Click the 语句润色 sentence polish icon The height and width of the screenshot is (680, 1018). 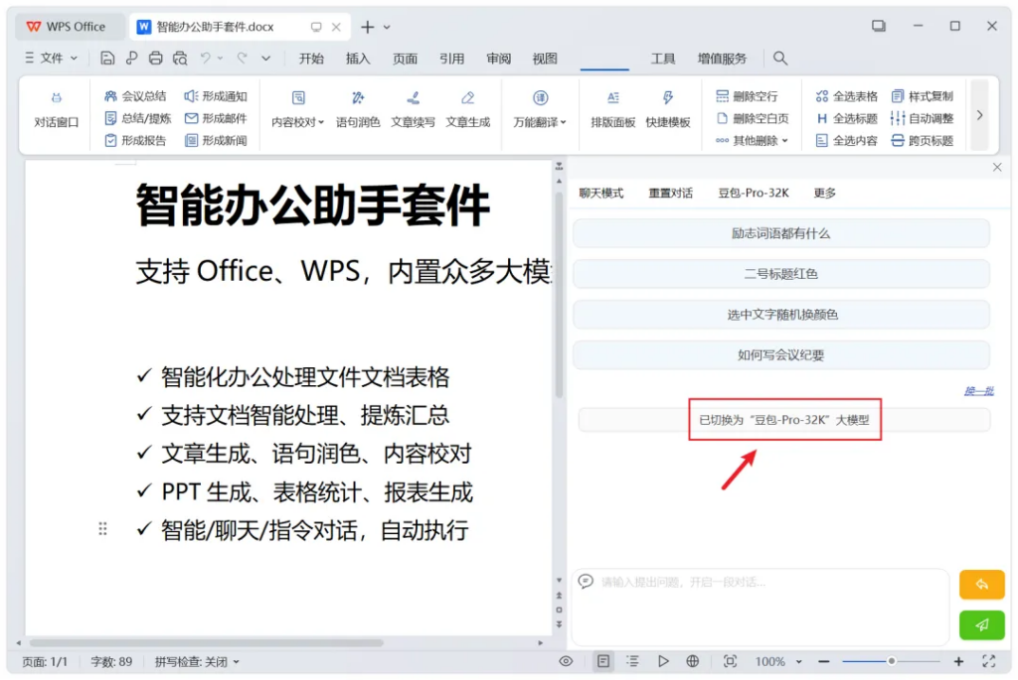pyautogui.click(x=358, y=109)
